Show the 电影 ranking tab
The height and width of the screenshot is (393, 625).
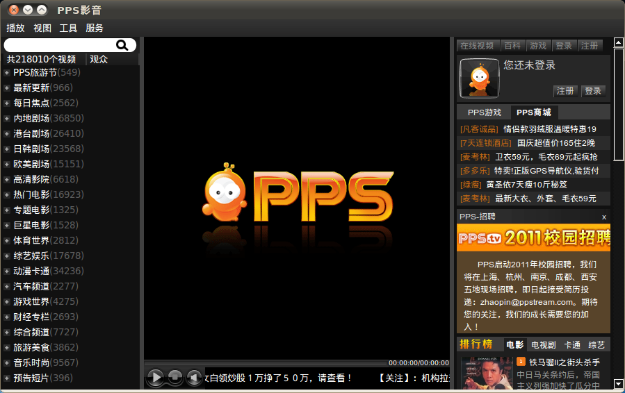pos(514,345)
